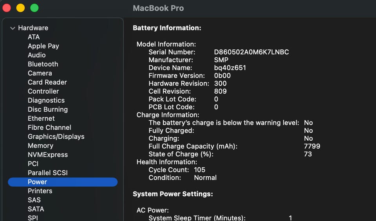Click the Cycle Count value
This screenshot has width=376, height=221.
199,170
